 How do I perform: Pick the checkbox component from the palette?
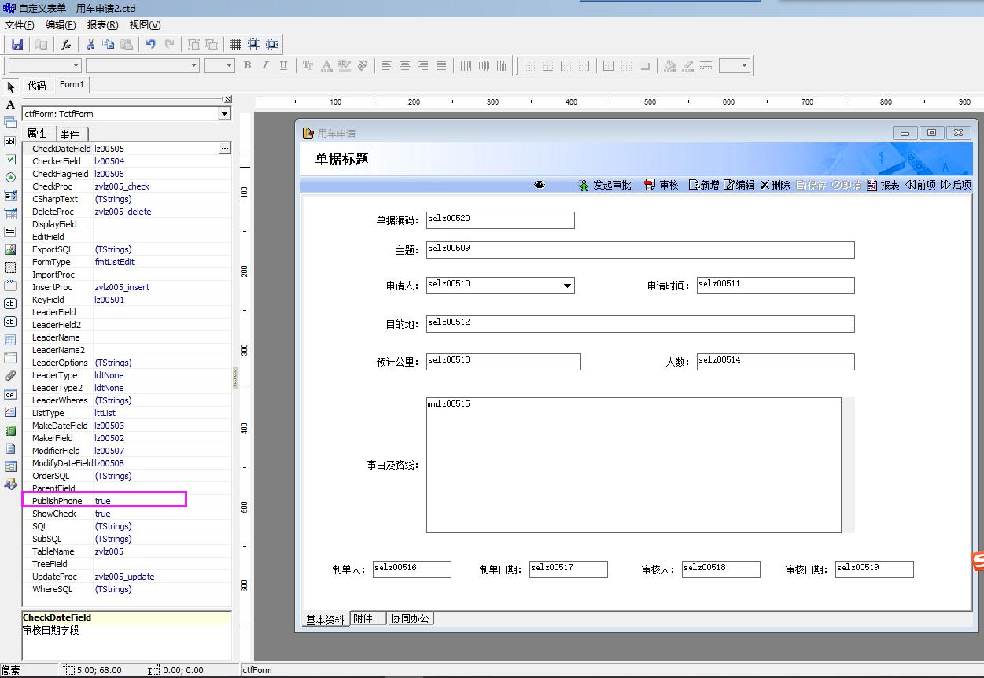10,160
